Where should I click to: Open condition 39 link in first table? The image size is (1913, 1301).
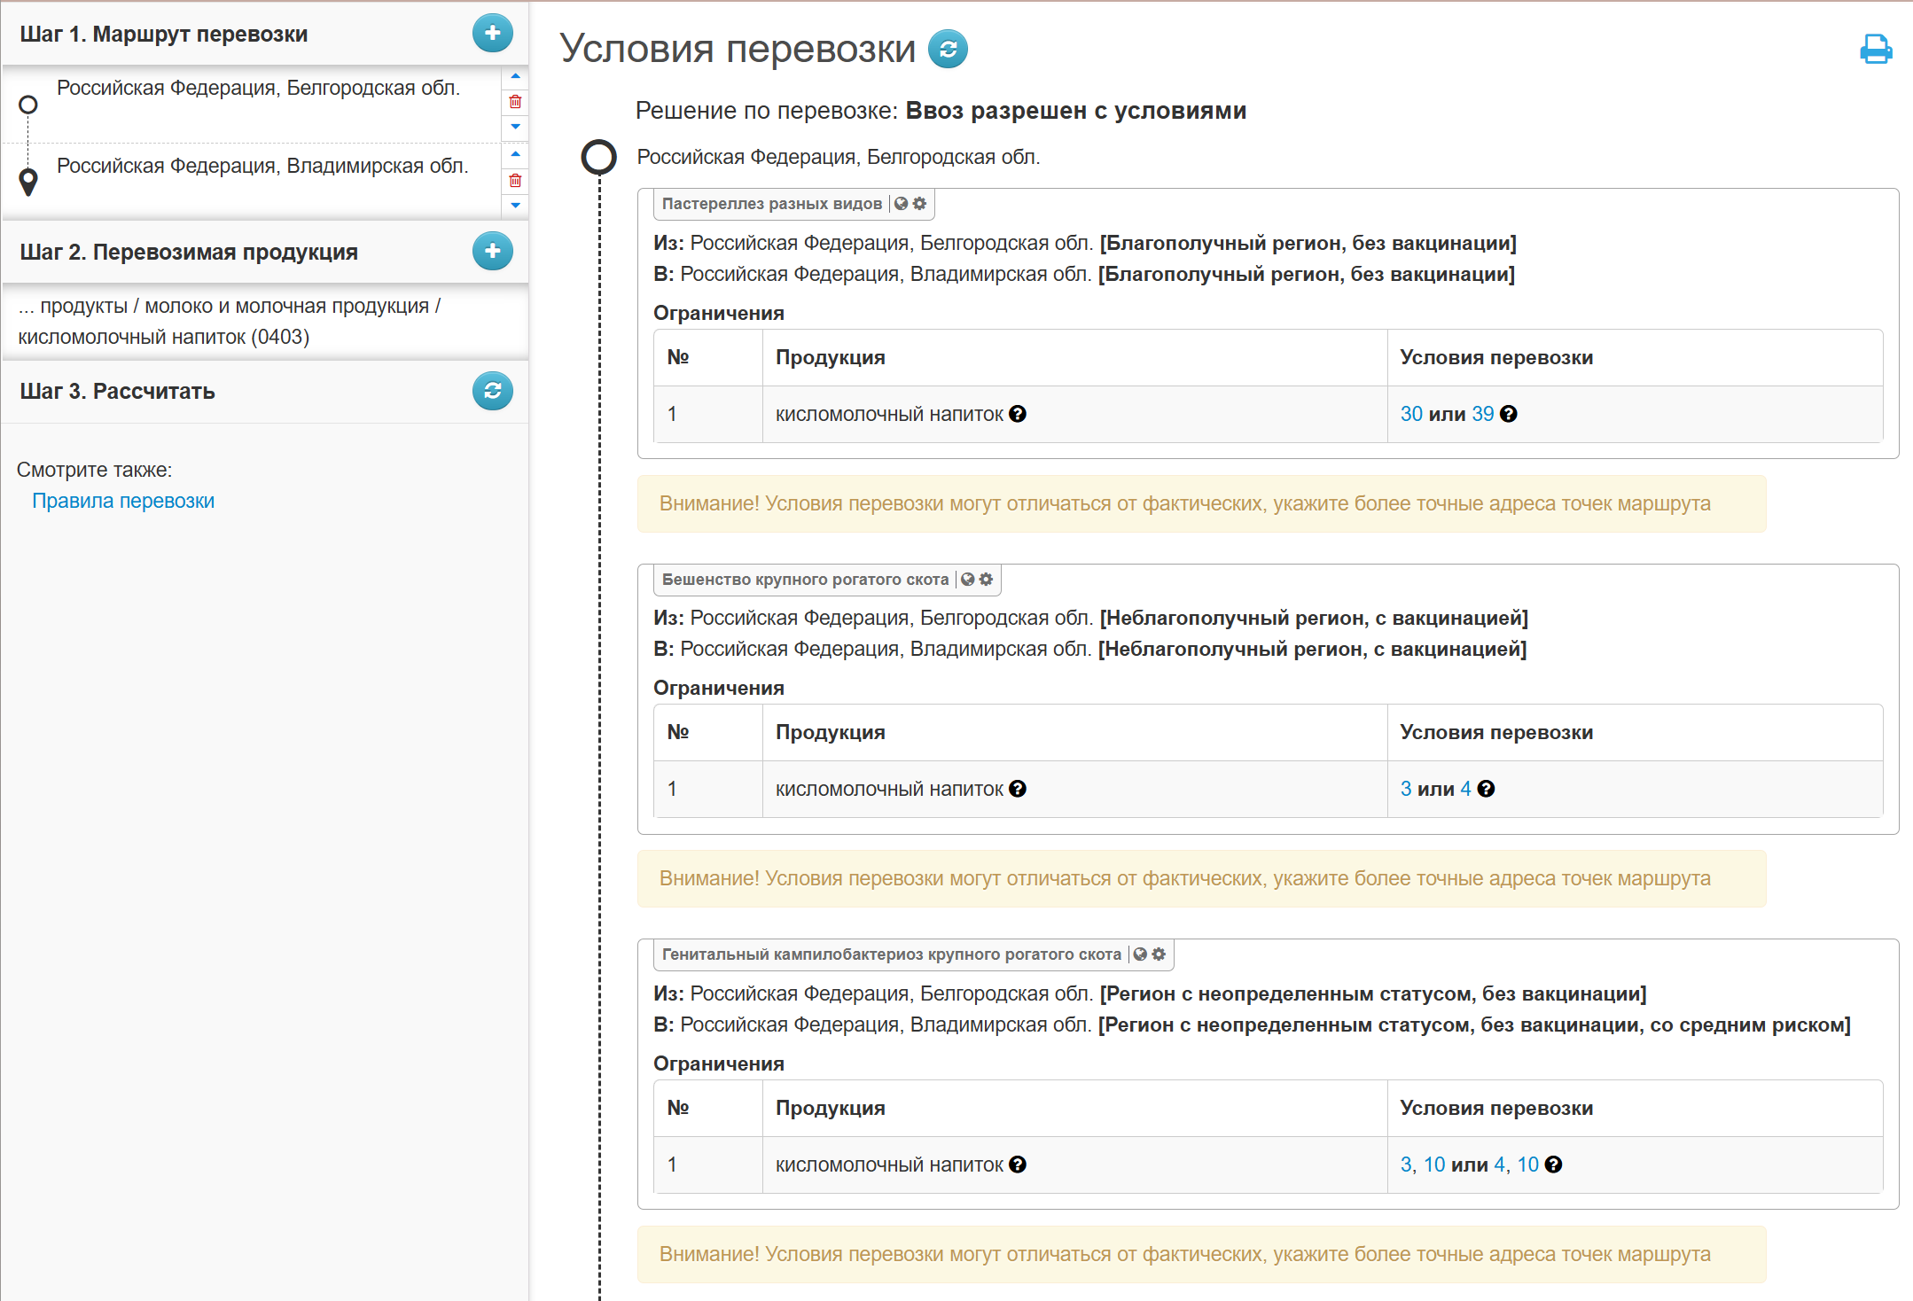pyautogui.click(x=1482, y=414)
